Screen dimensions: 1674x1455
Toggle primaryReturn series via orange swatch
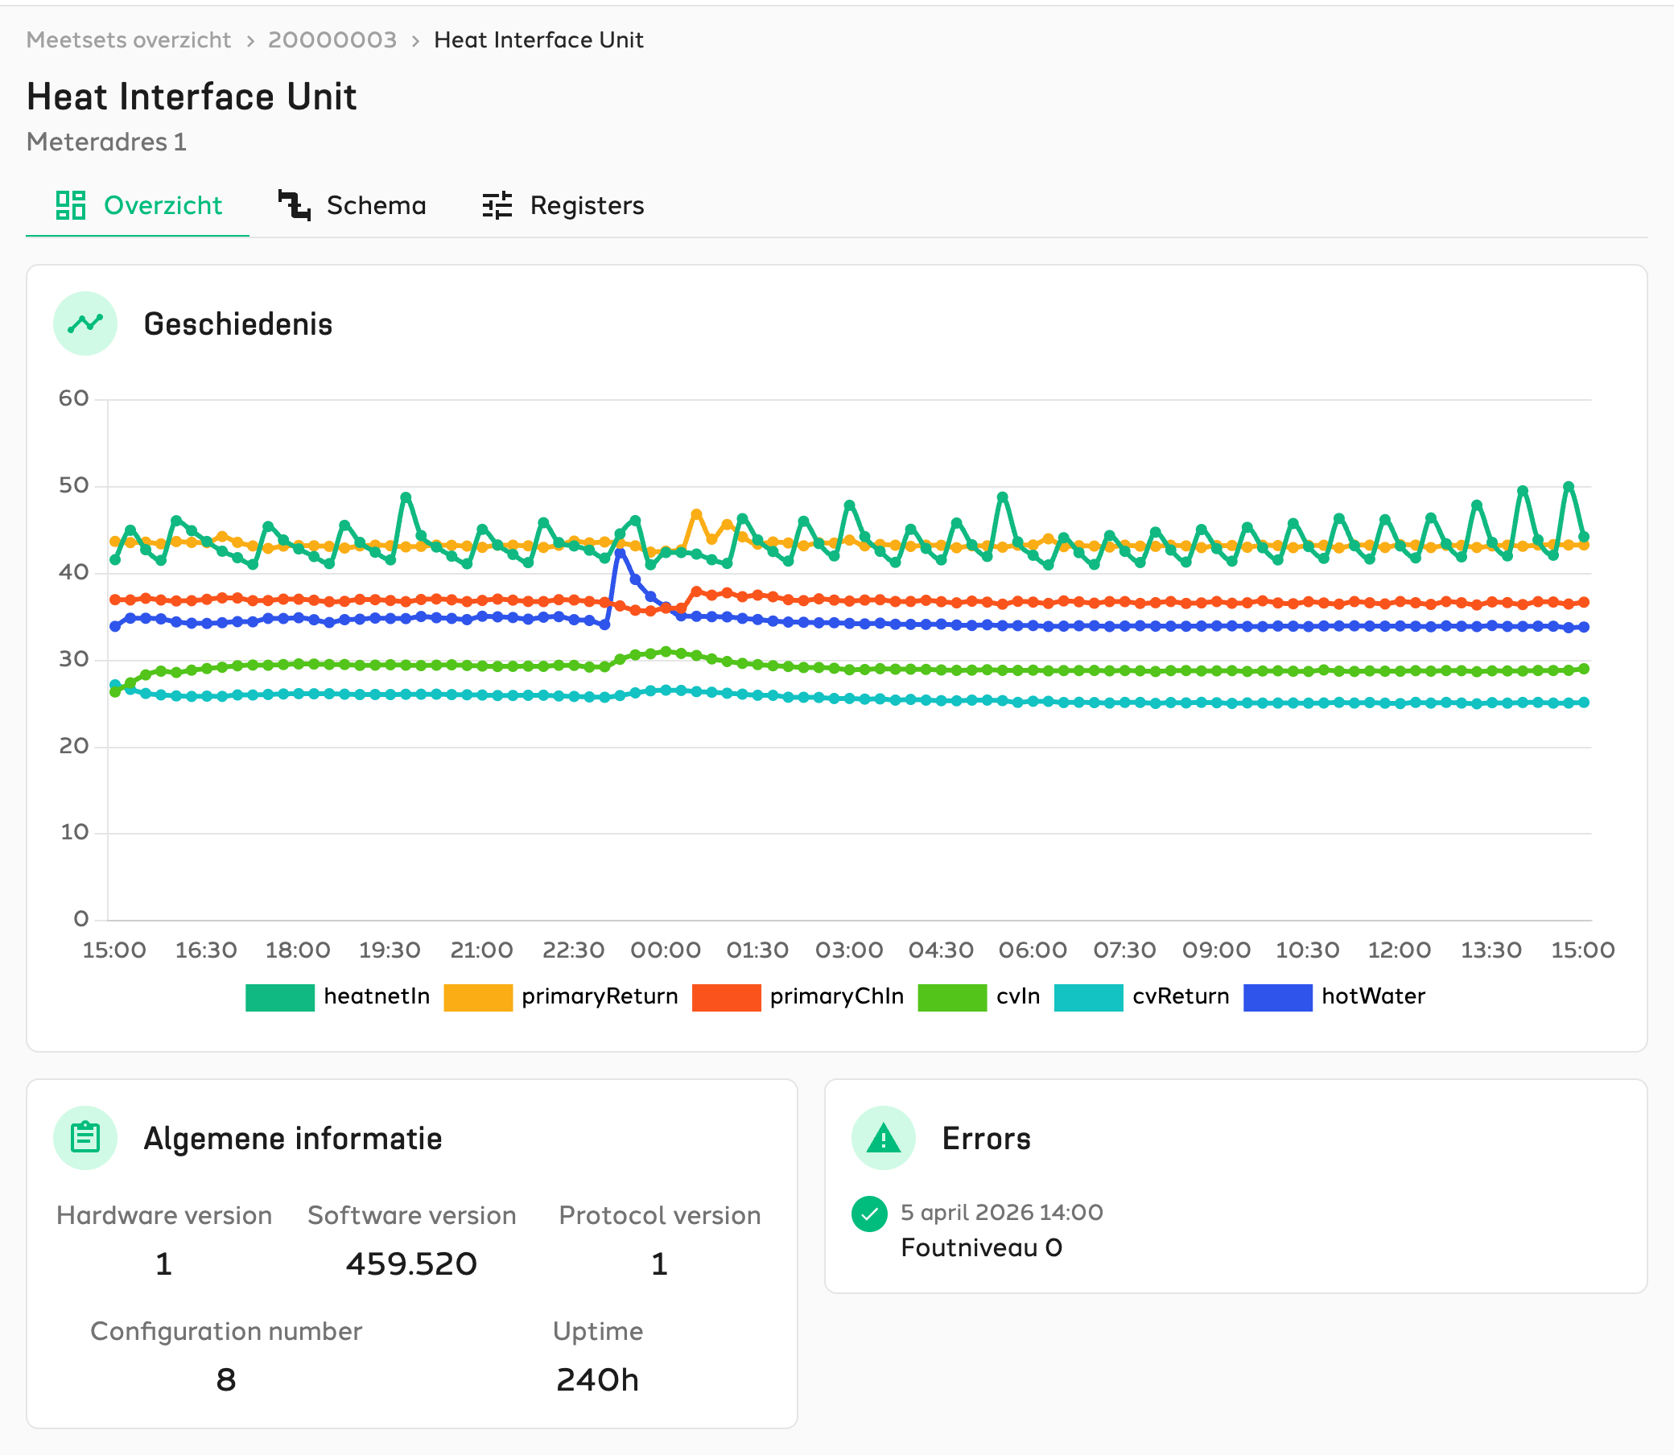click(478, 997)
